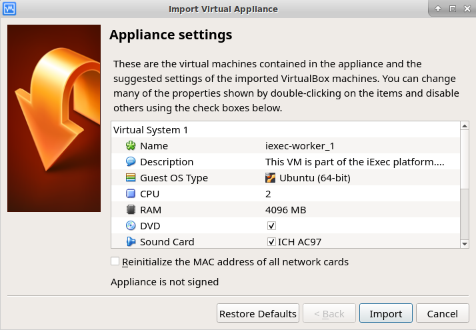Cancel the appliance import
Viewport: 476px width, 330px height.
[x=443, y=313]
